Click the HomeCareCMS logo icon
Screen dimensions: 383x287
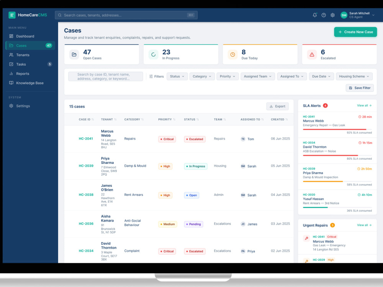click(x=12, y=15)
